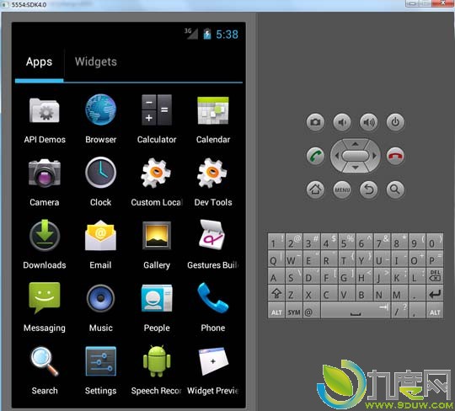Screen dimensions: 455x411
Task: Launch the Camera app
Action: pos(45,182)
